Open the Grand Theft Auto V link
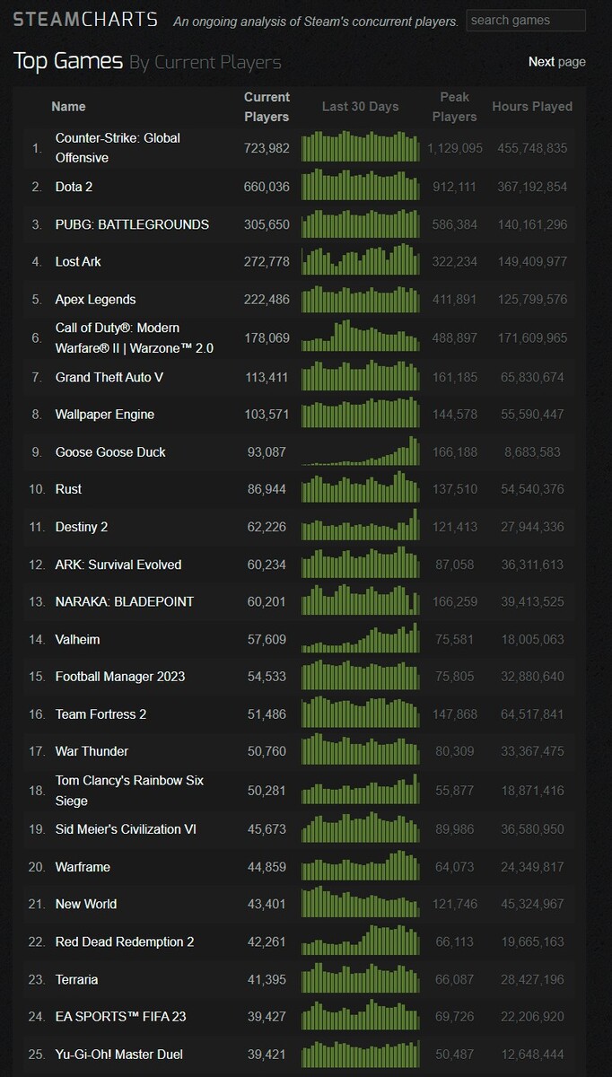The width and height of the screenshot is (612, 1077). 109,377
